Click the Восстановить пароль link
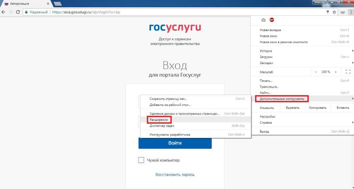 click(175, 175)
